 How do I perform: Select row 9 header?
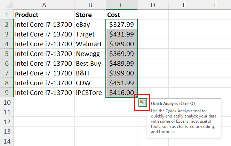click(x=7, y=92)
